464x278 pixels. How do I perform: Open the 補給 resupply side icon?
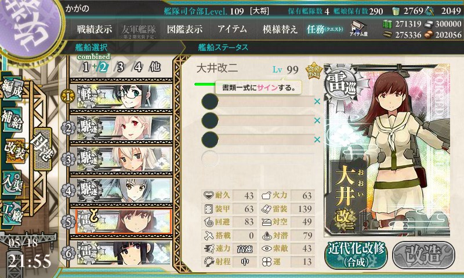pyautogui.click(x=12, y=120)
